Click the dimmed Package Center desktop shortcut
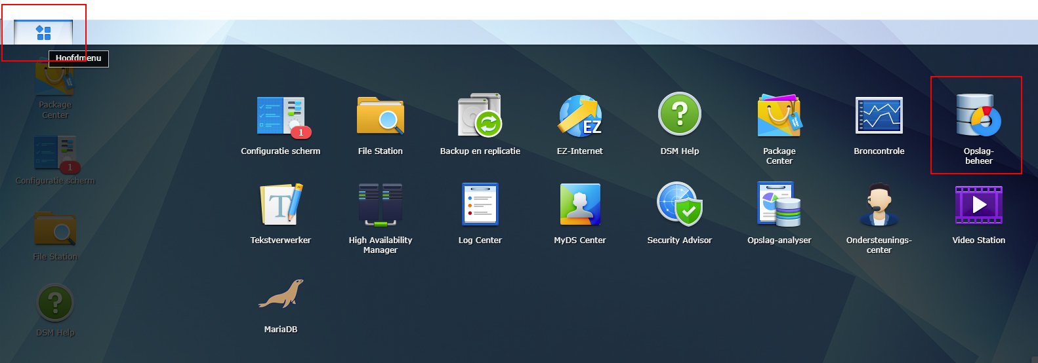 55,90
